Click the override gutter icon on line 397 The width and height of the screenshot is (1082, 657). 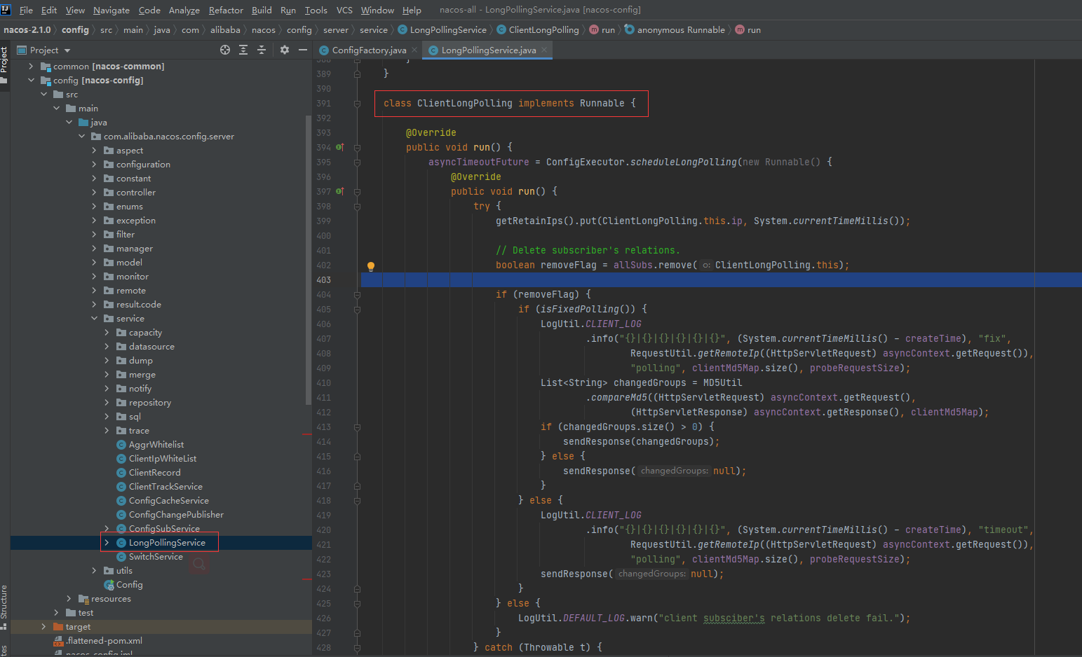pos(340,191)
